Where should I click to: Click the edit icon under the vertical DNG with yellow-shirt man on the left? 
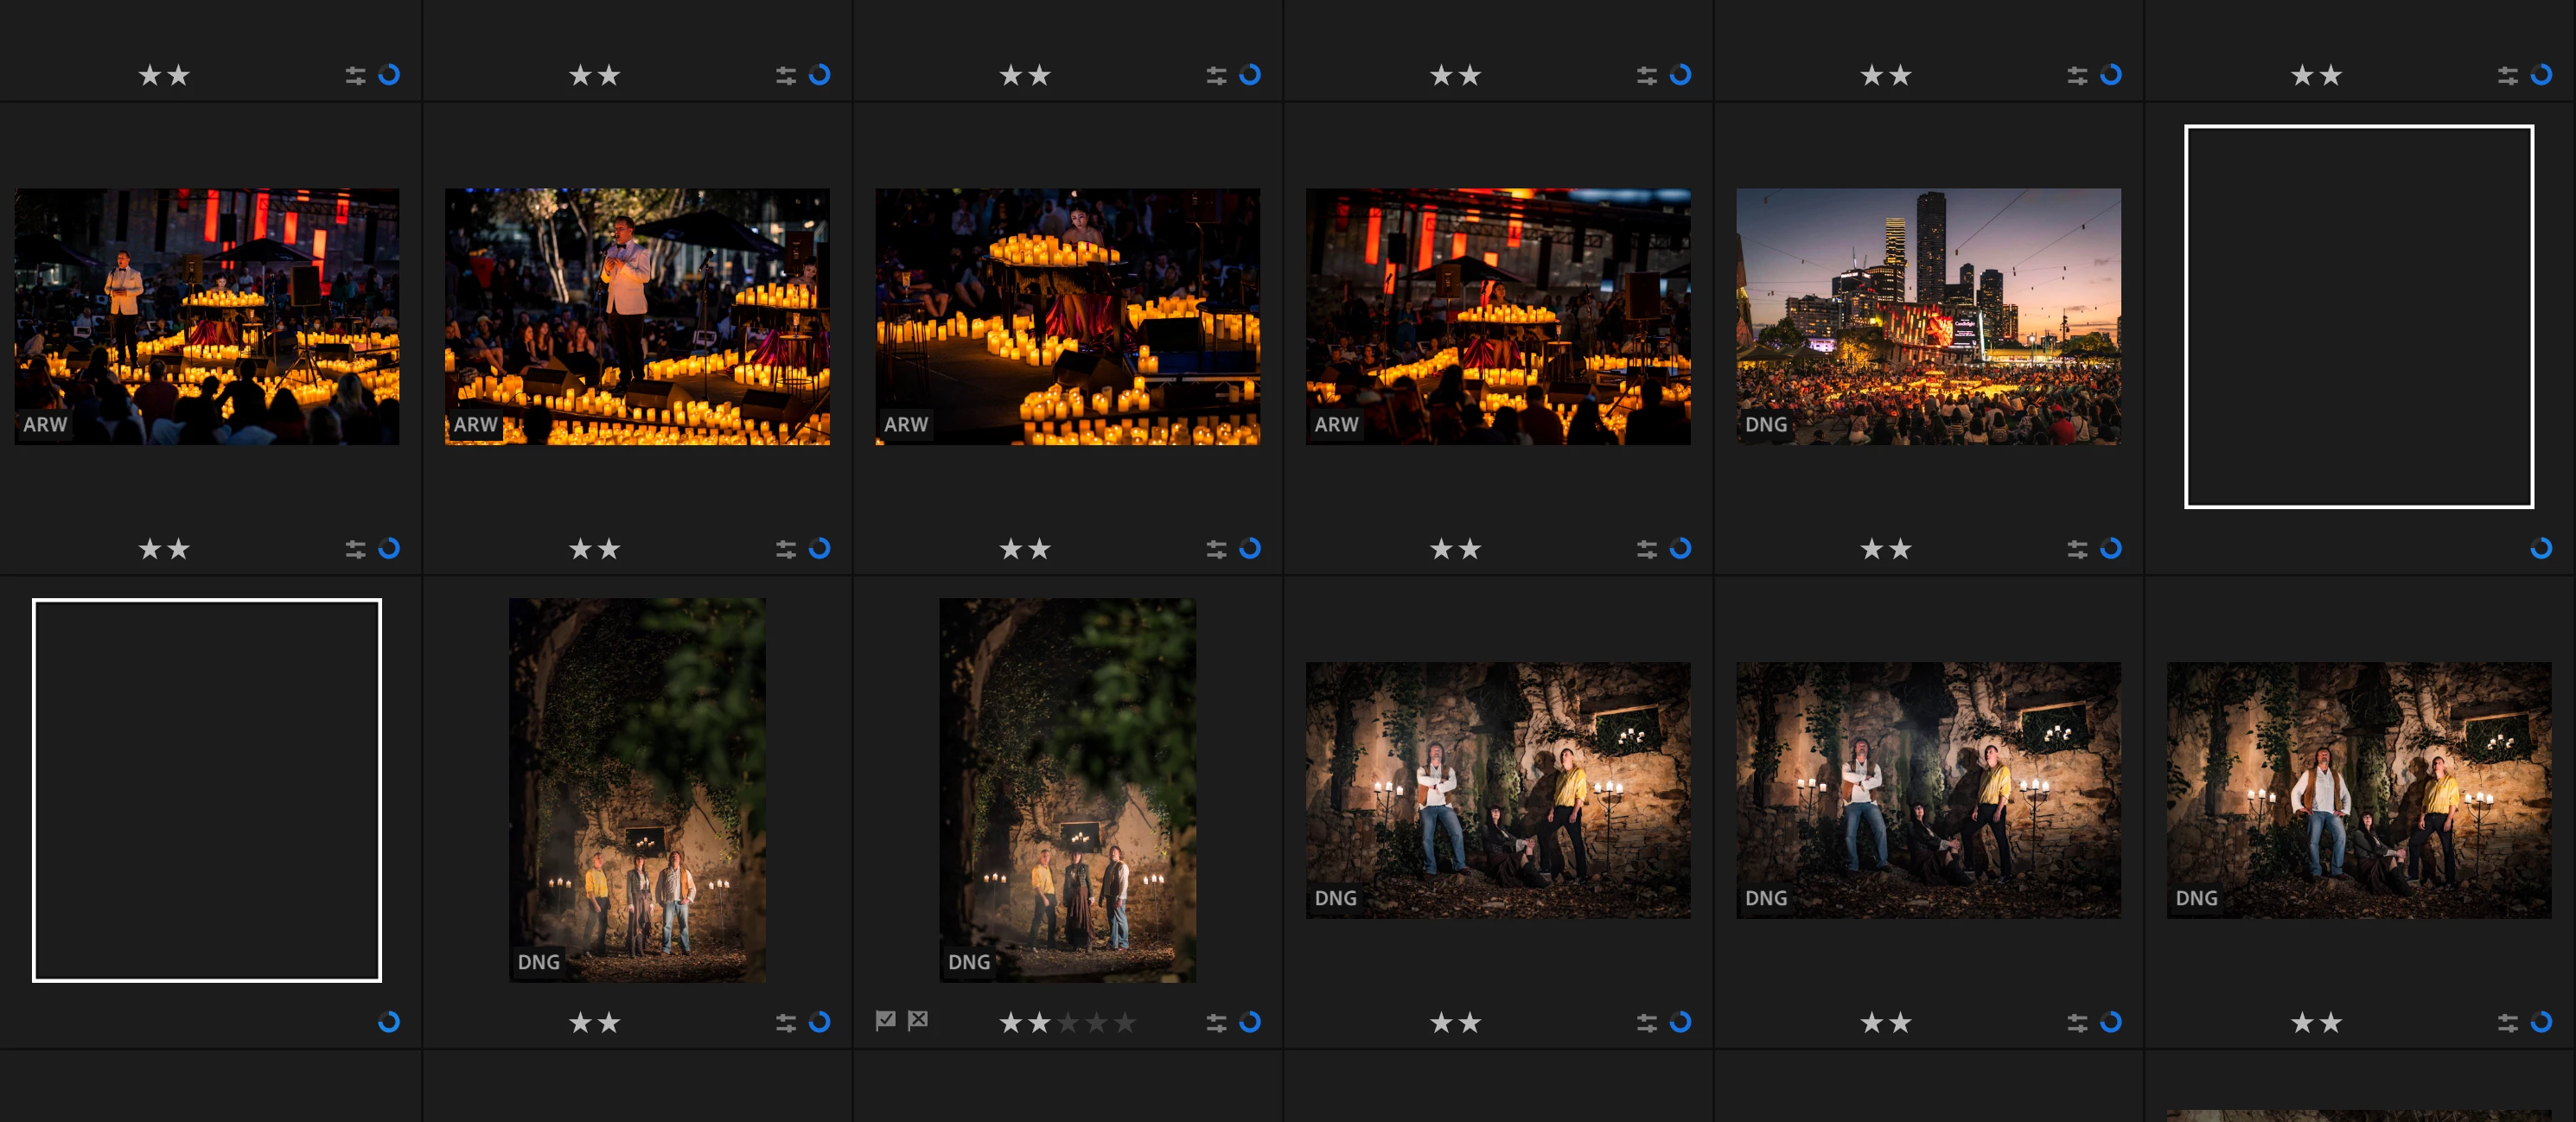coord(786,1023)
